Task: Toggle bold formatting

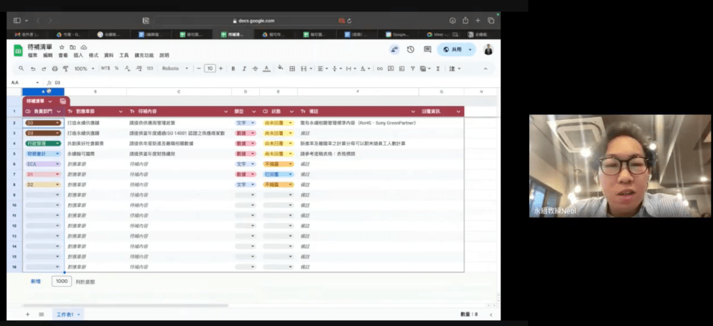Action: (x=233, y=68)
